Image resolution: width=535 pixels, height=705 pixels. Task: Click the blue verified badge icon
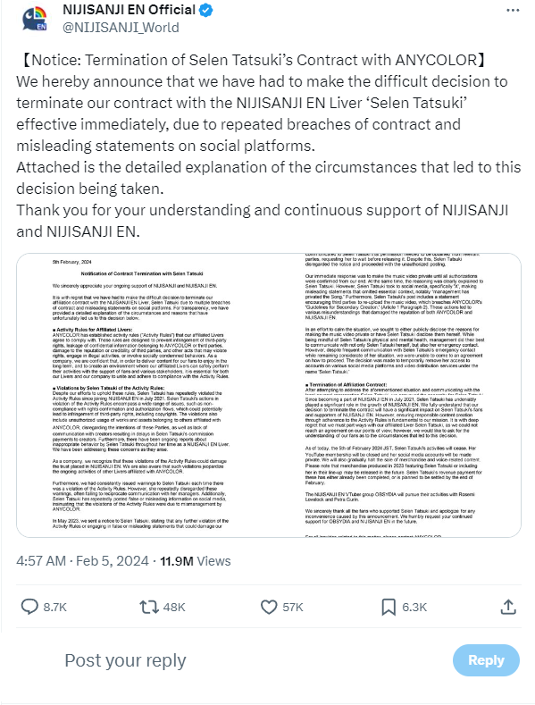(x=206, y=11)
